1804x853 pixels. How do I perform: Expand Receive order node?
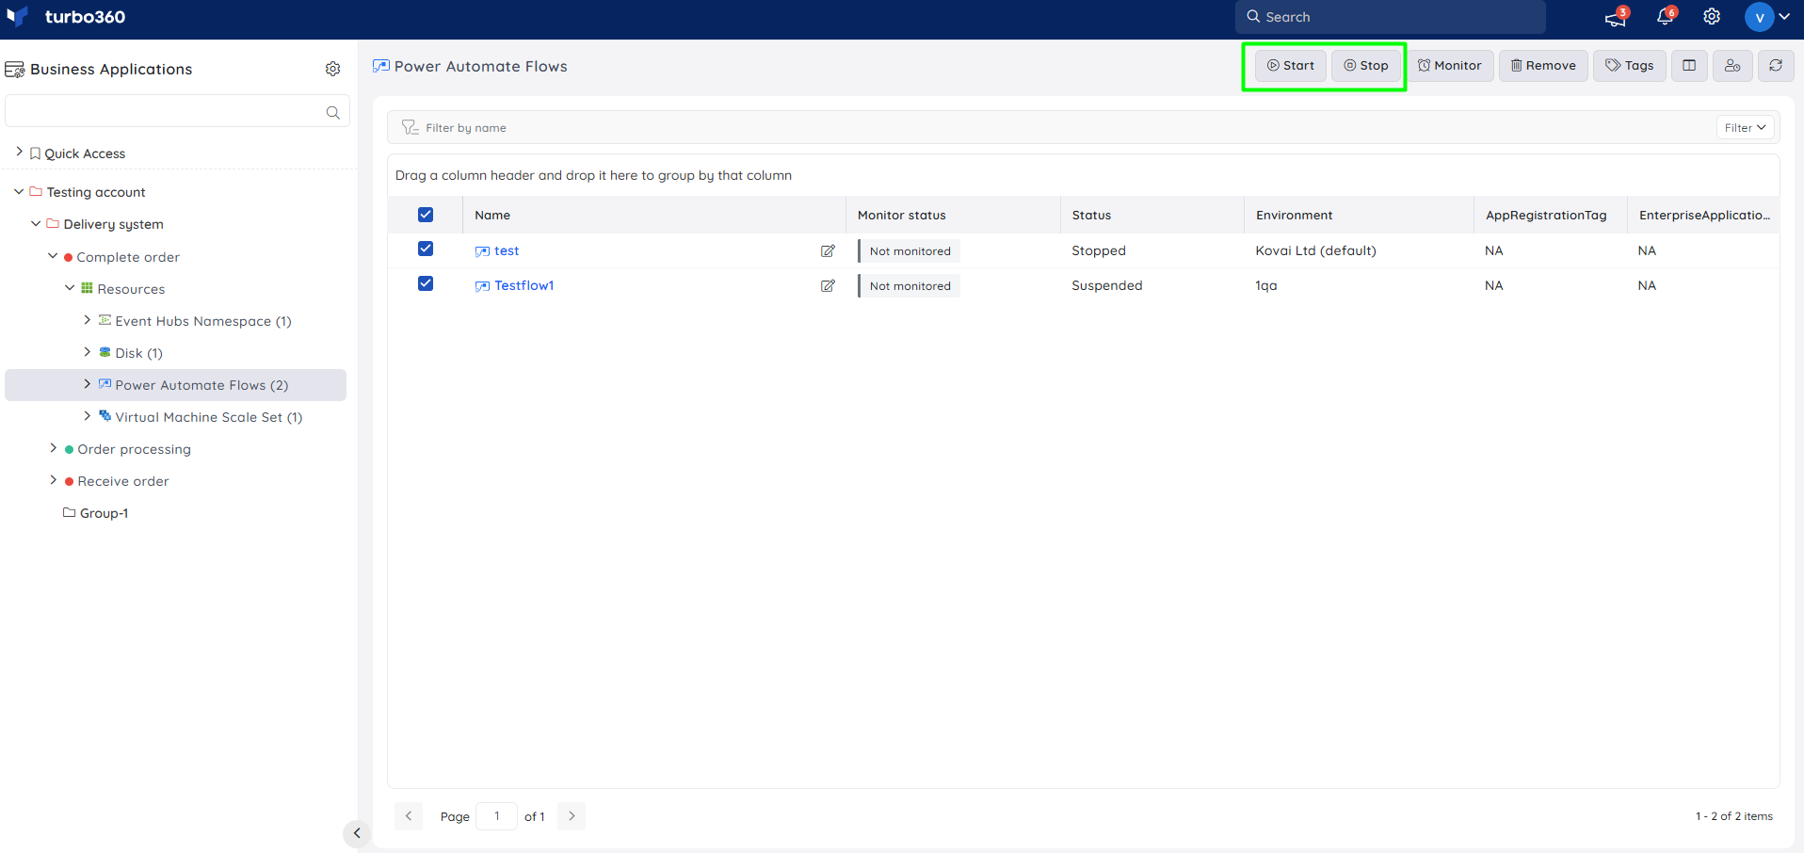[x=53, y=479]
